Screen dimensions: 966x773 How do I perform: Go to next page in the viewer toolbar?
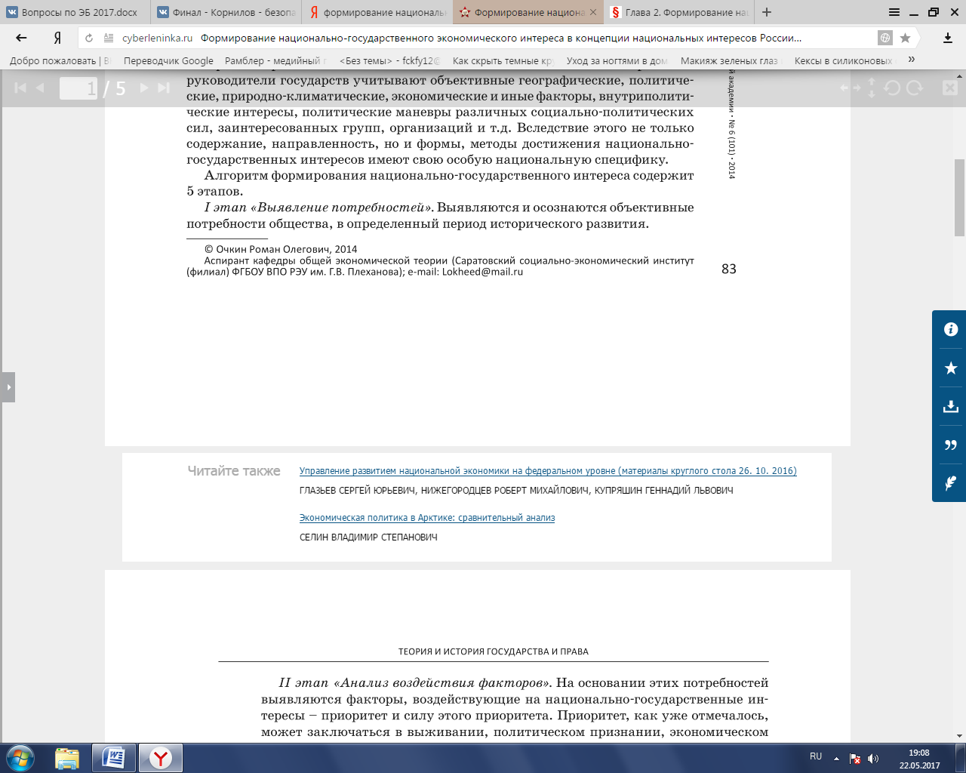pos(144,88)
